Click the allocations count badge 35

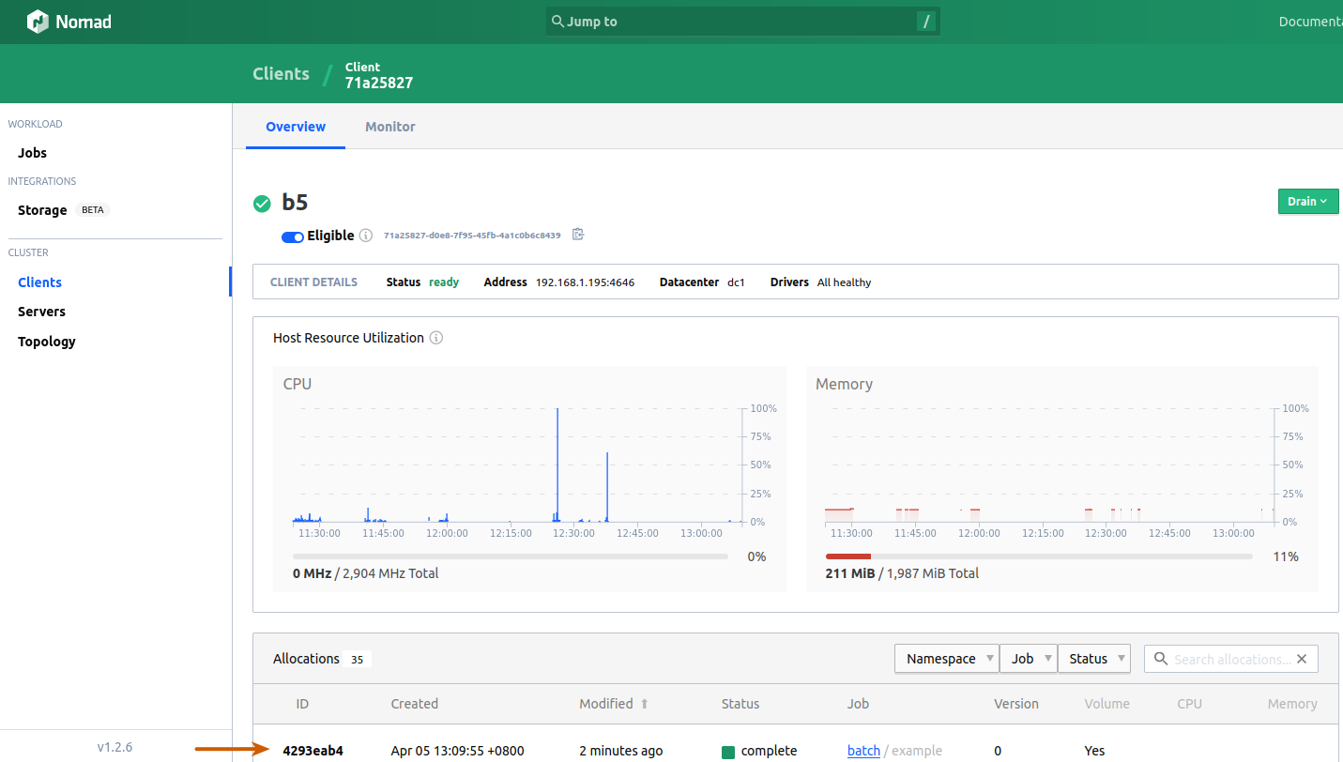pyautogui.click(x=357, y=660)
